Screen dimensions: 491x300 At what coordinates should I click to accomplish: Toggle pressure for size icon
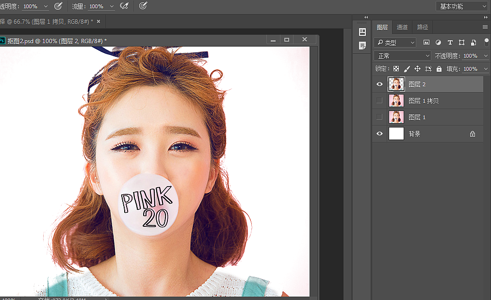point(143,6)
